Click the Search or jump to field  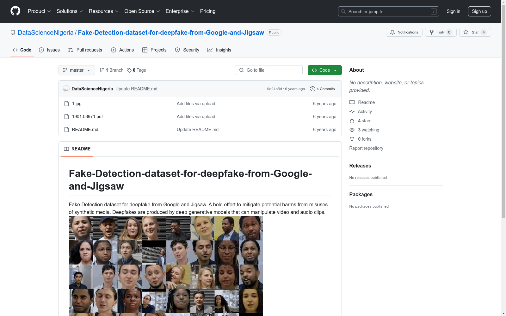tap(389, 11)
